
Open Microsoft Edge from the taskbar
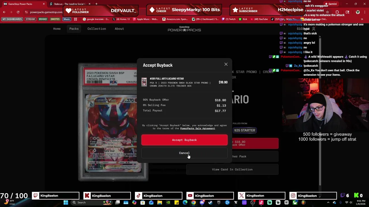pos(185,202)
